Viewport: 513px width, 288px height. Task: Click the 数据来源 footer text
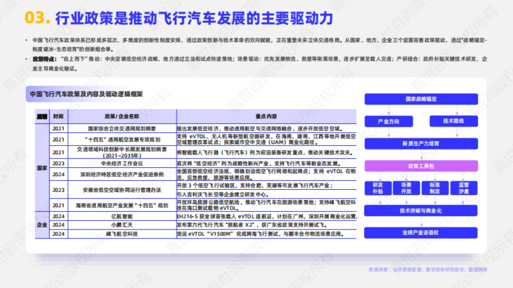point(427,271)
